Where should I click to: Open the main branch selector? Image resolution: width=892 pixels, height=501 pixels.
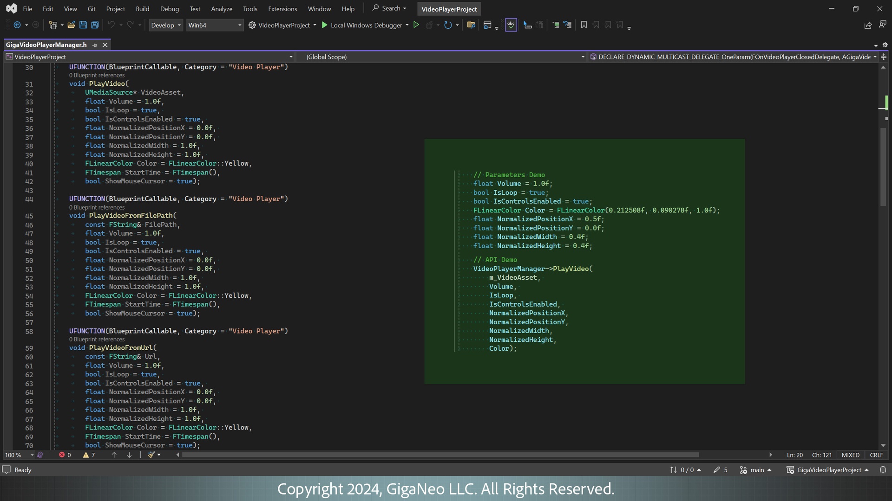coord(755,470)
